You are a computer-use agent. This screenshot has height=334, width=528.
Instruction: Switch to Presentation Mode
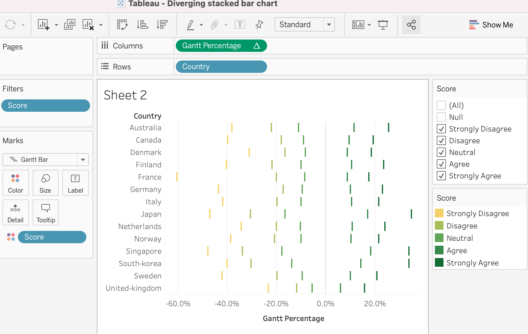(x=383, y=25)
